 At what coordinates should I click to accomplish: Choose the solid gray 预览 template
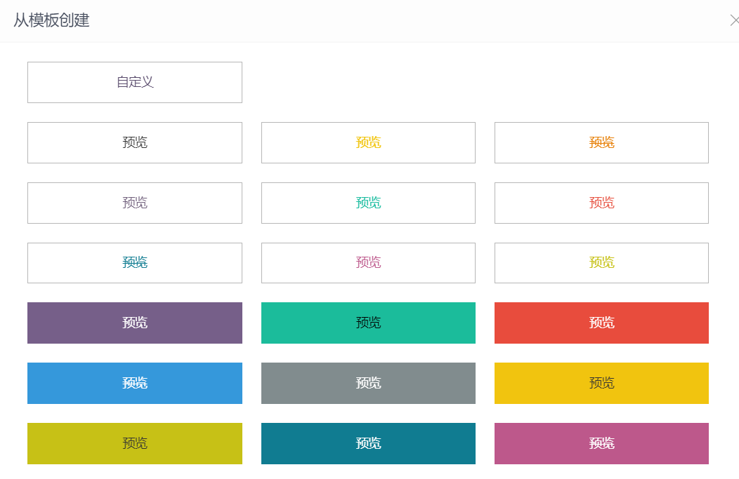coord(368,383)
